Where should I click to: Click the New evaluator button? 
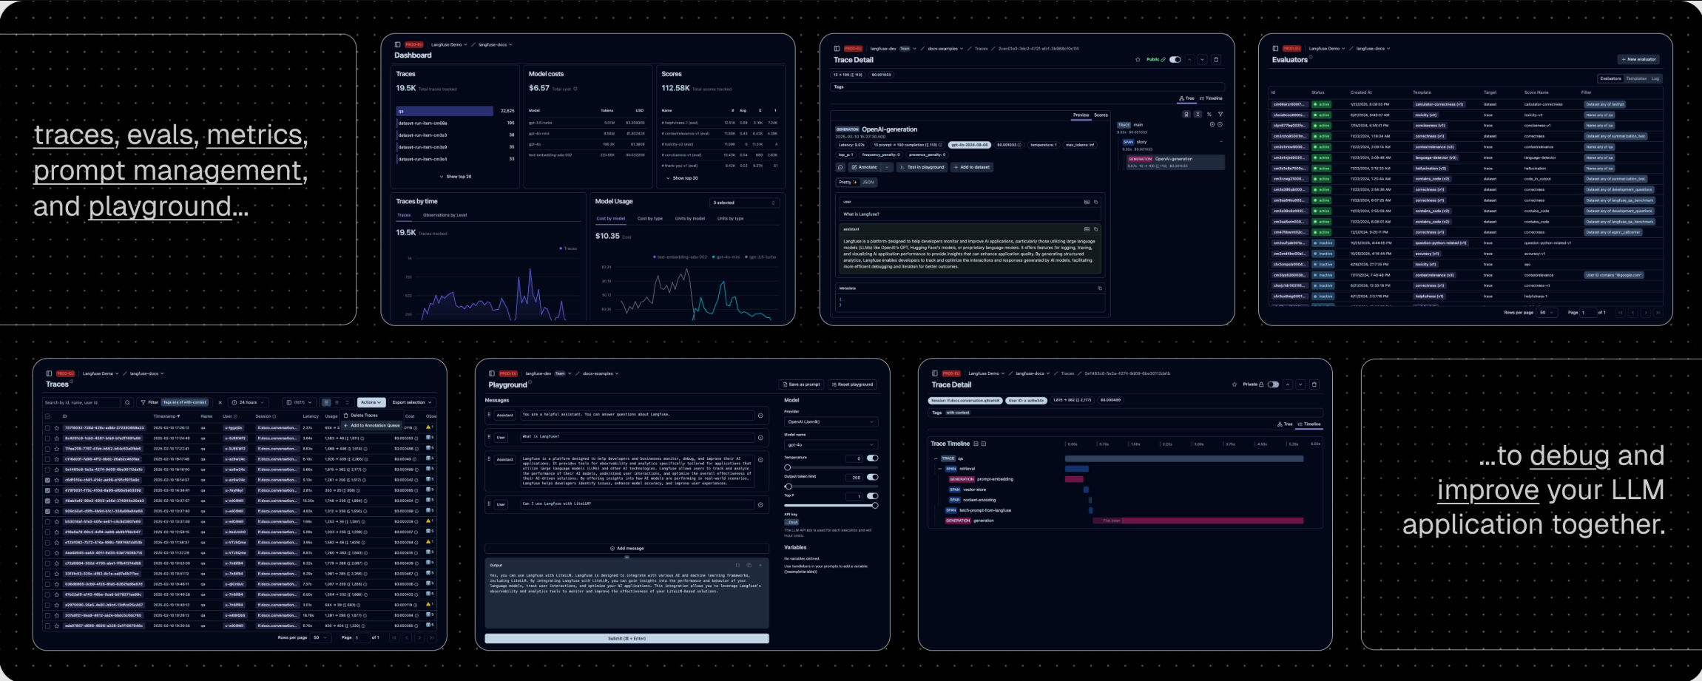[x=1639, y=59]
